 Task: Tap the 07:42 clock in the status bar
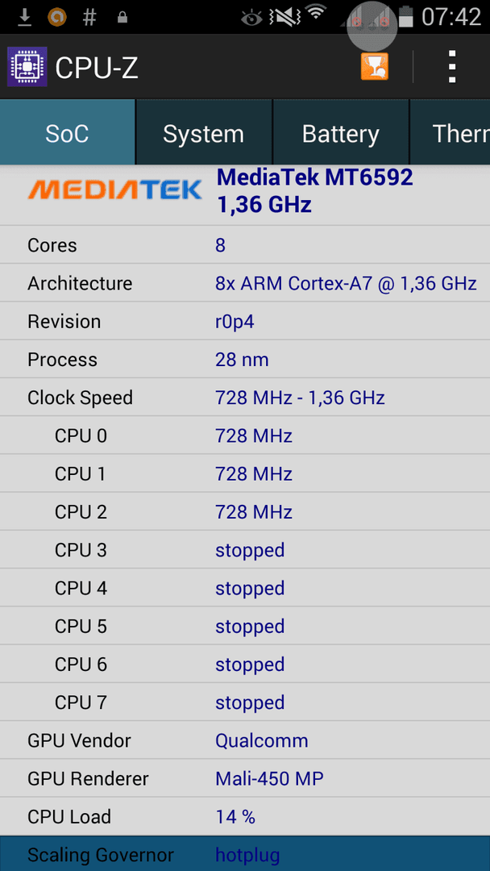tap(451, 17)
